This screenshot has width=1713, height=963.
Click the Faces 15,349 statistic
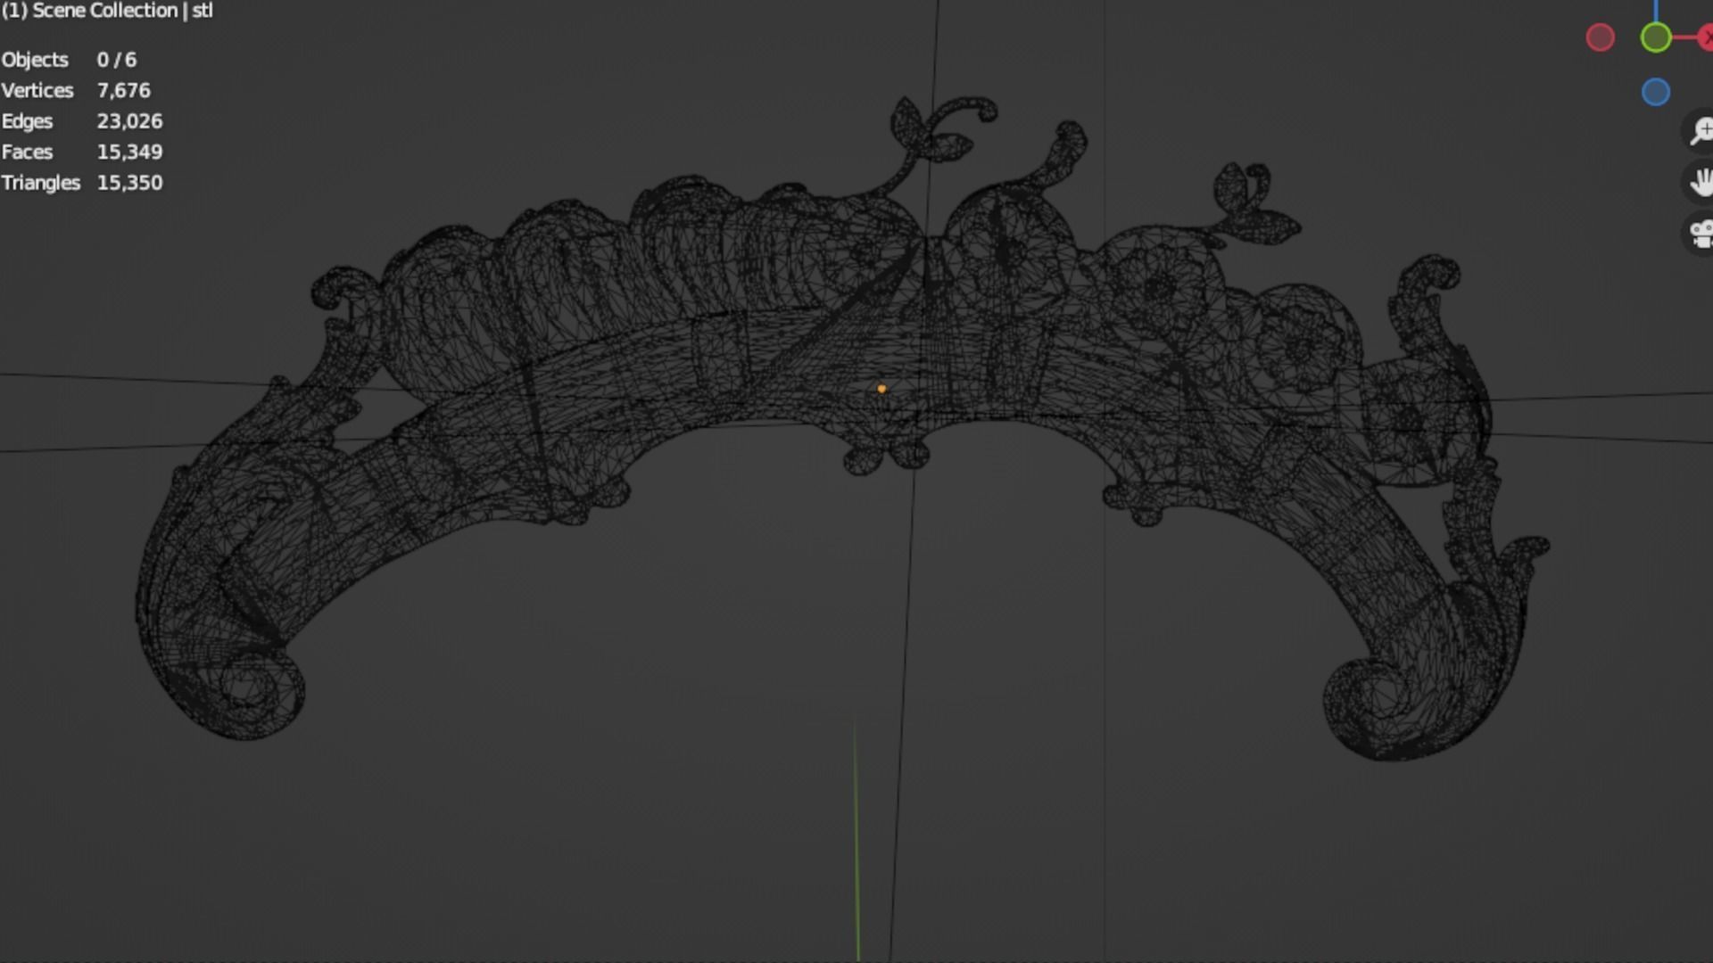[82, 152]
